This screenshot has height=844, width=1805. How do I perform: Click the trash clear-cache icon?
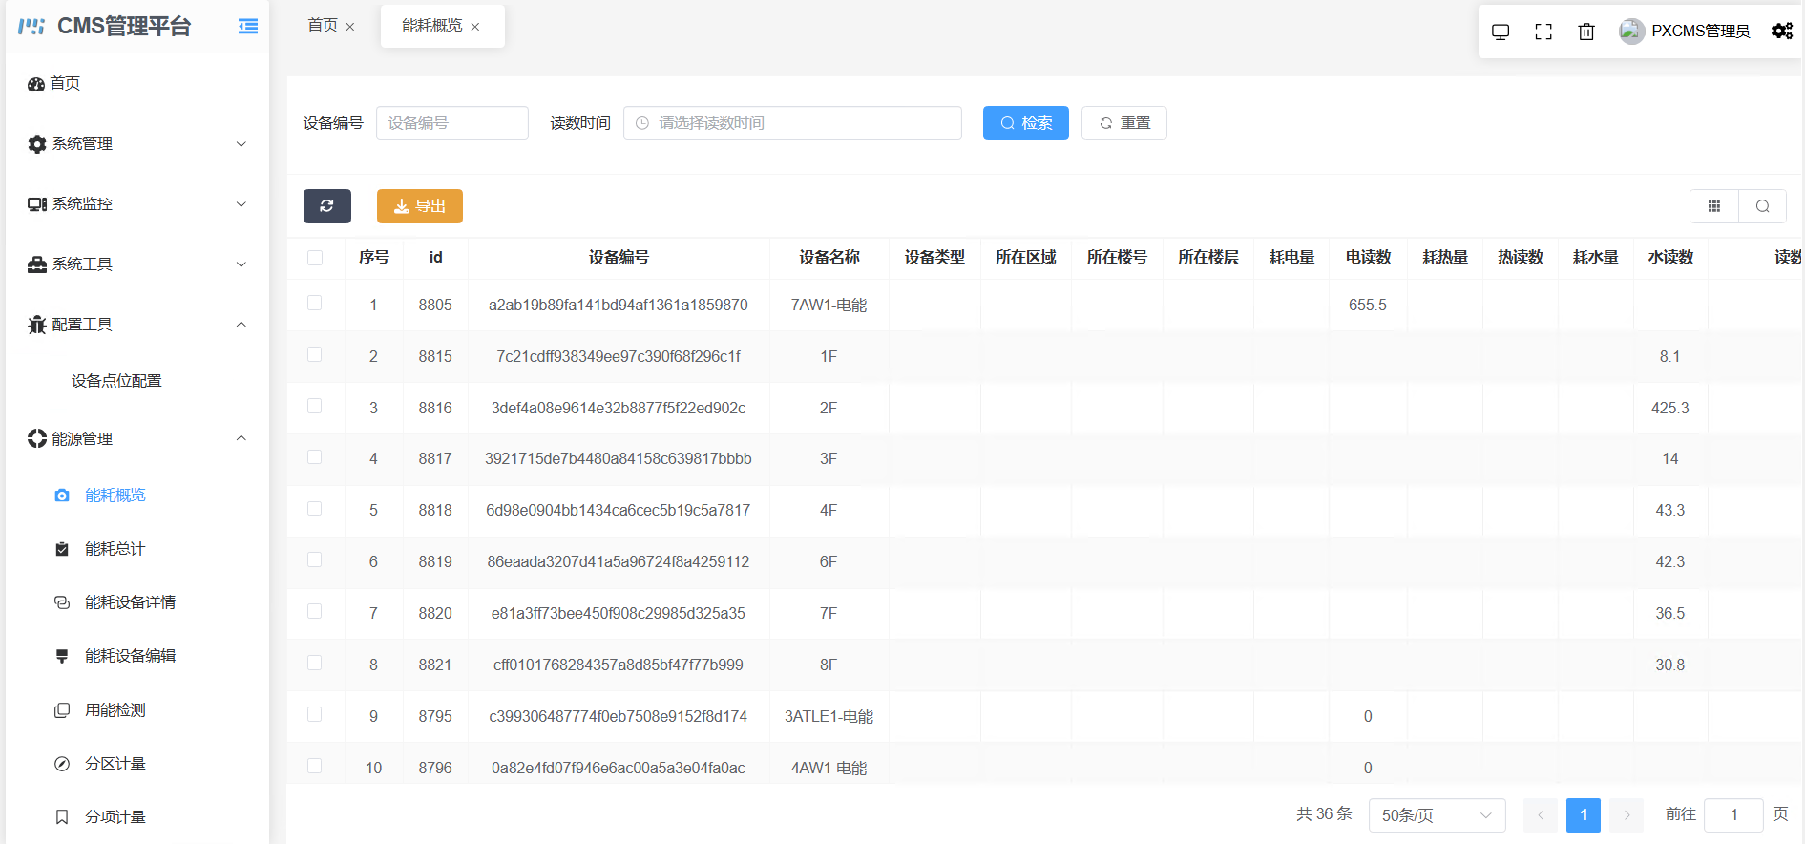[1586, 32]
